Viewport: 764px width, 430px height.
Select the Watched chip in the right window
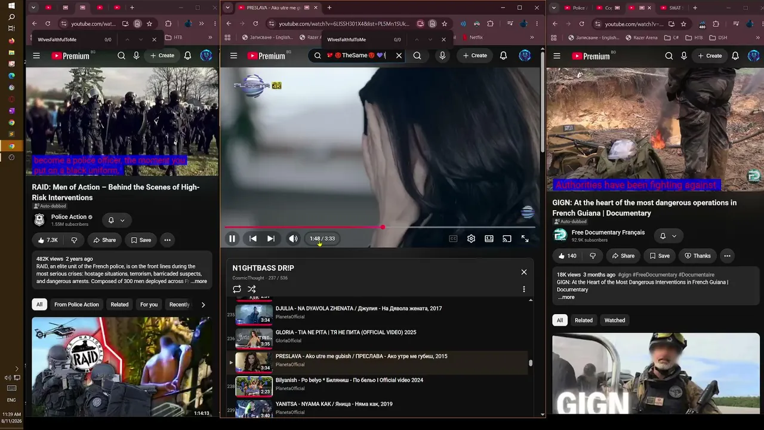(x=614, y=320)
